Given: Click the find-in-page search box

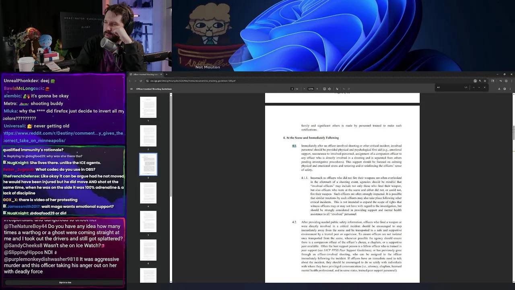Looking at the screenshot, I should point(451,87).
